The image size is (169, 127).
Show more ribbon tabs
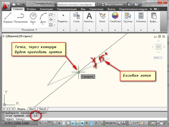tap(151, 9)
